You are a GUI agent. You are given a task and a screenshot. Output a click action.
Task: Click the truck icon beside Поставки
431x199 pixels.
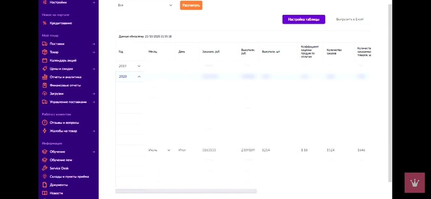pos(45,44)
